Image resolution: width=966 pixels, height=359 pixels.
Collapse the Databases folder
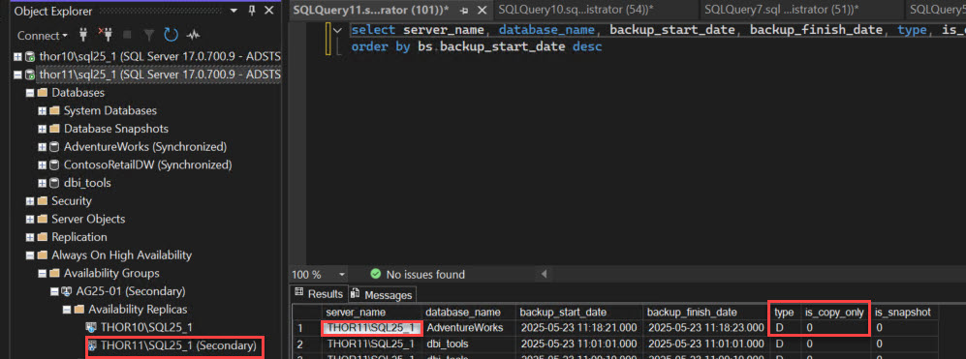coord(30,93)
